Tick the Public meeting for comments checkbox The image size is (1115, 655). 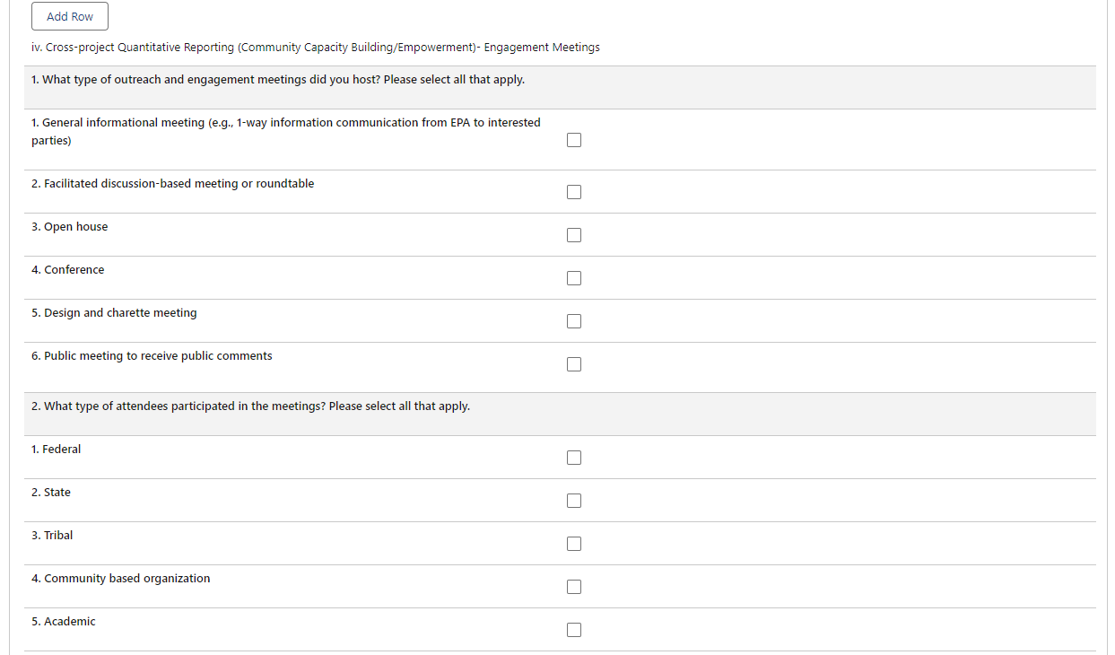(x=574, y=364)
